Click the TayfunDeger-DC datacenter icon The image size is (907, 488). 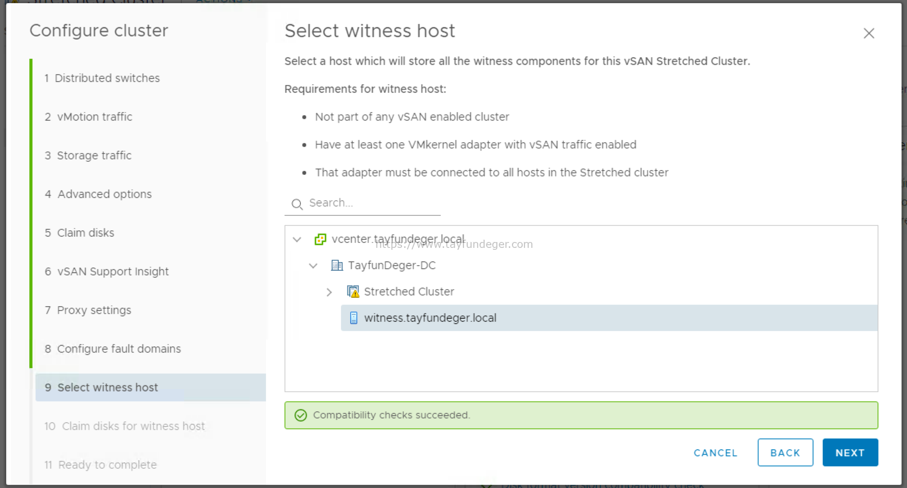(337, 265)
